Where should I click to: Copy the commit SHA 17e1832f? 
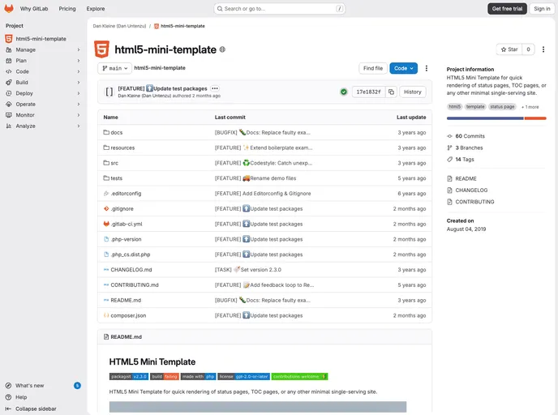(391, 92)
